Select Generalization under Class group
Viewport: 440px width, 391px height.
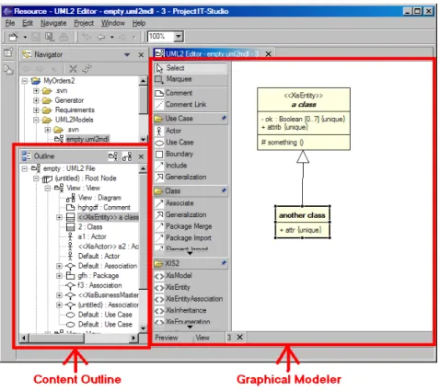(x=191, y=215)
